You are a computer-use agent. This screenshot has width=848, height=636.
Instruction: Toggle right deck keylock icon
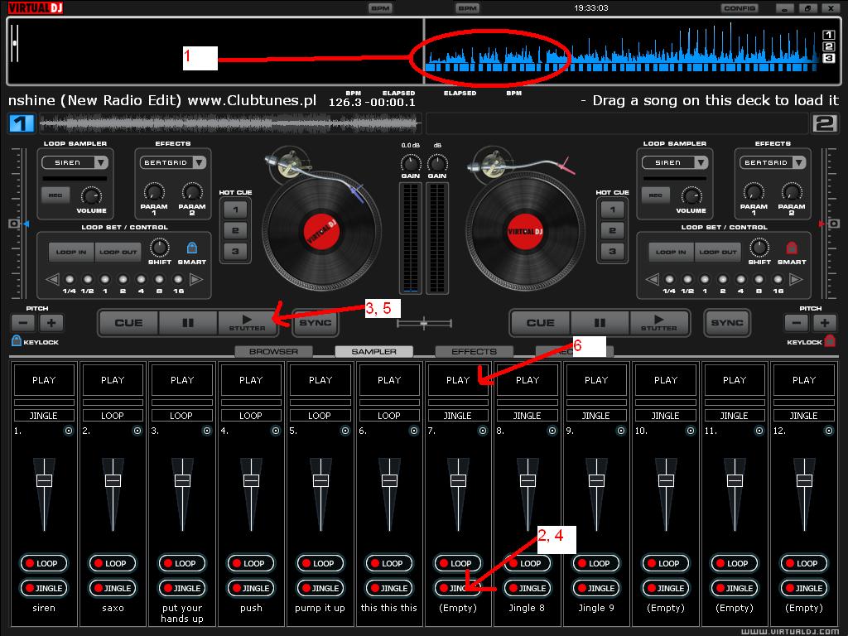point(830,340)
